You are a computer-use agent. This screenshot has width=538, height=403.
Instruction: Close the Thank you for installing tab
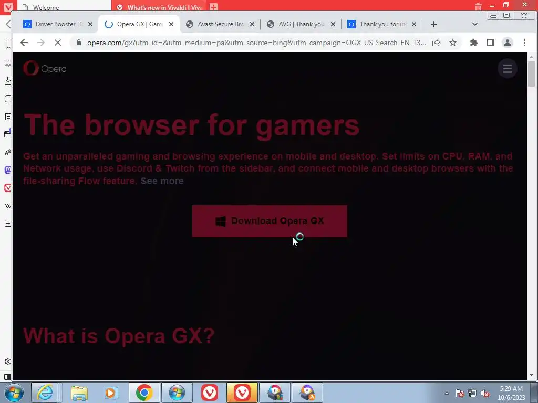pyautogui.click(x=414, y=24)
